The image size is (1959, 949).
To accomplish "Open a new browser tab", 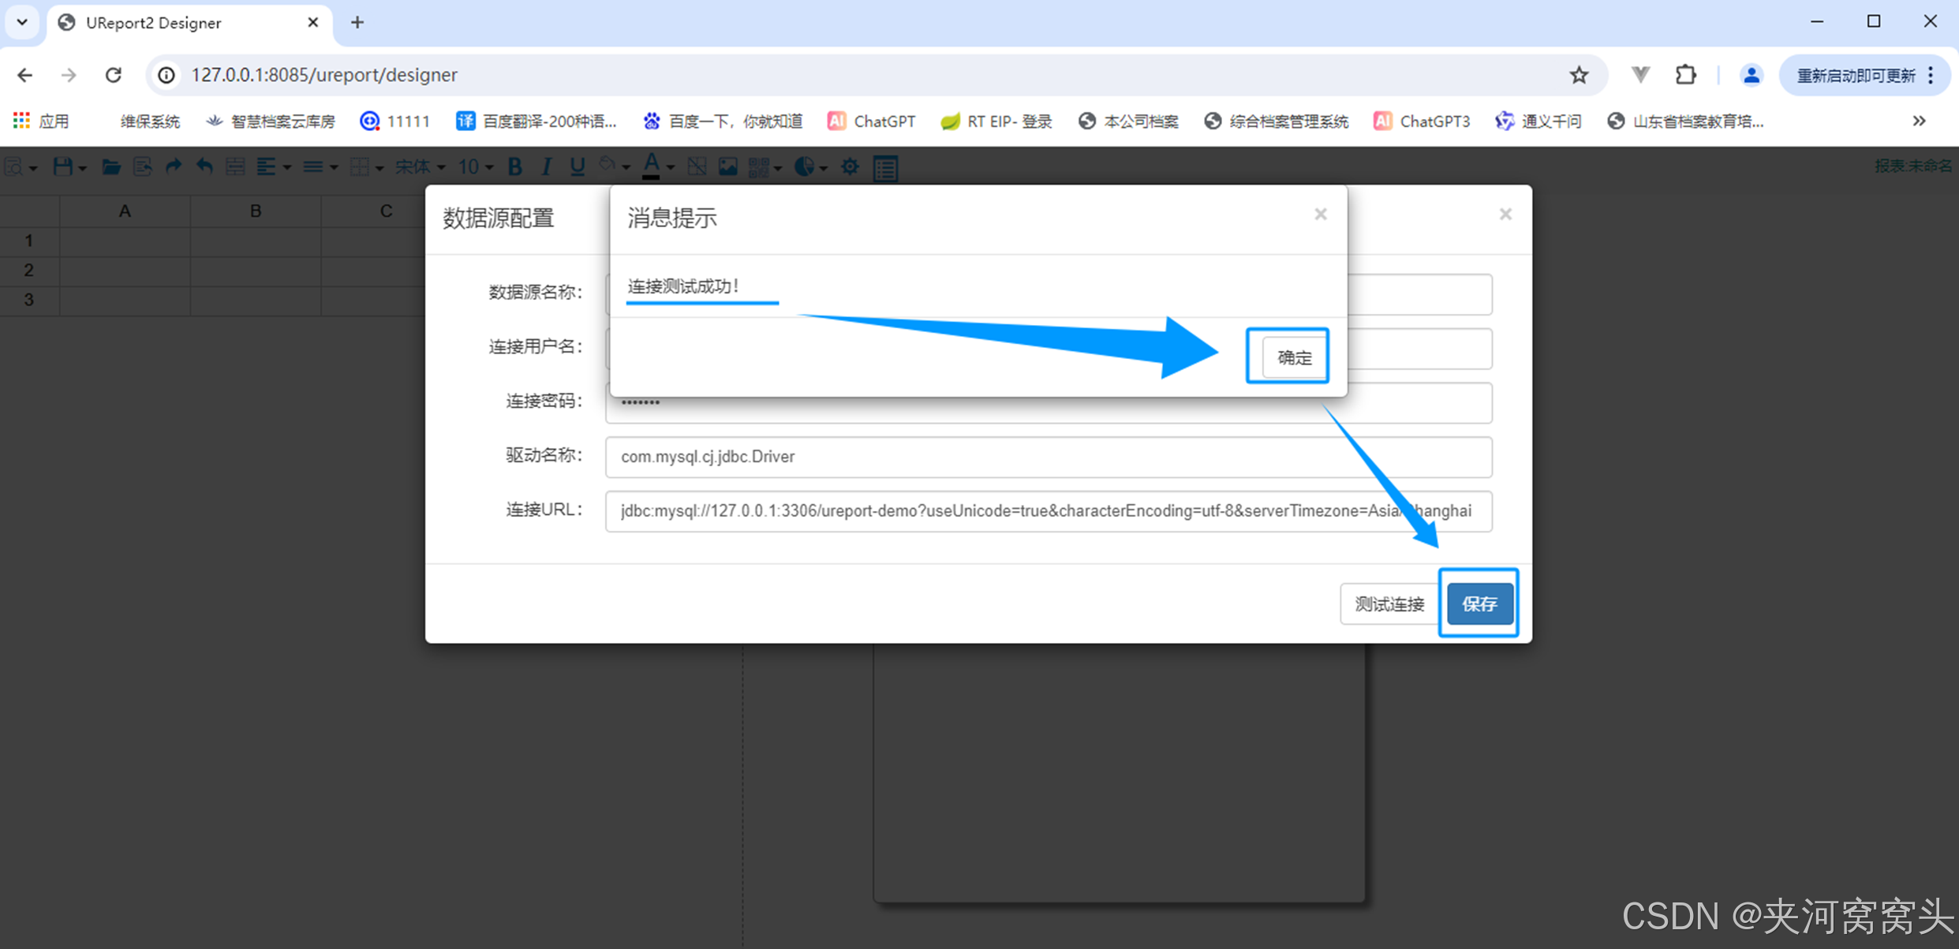I will coord(357,22).
